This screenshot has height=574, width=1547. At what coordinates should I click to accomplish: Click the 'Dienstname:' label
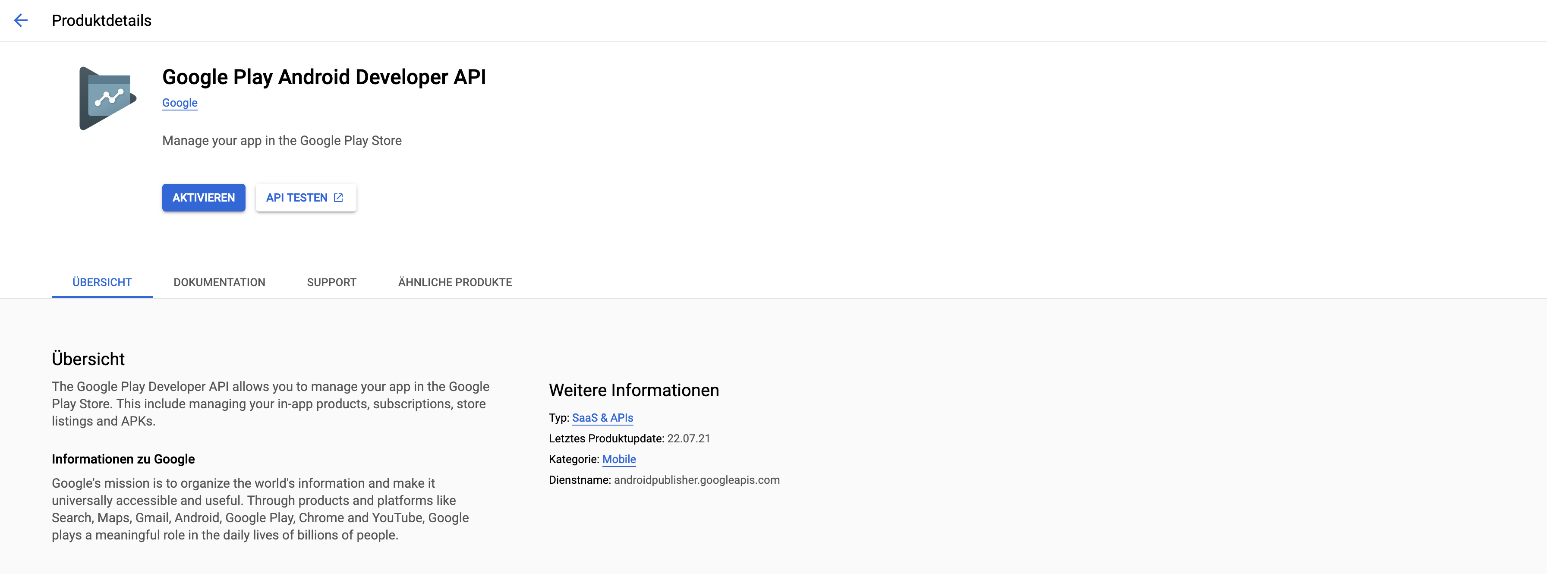click(580, 480)
